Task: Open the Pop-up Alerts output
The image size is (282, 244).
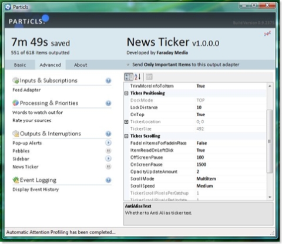Action: point(27,143)
